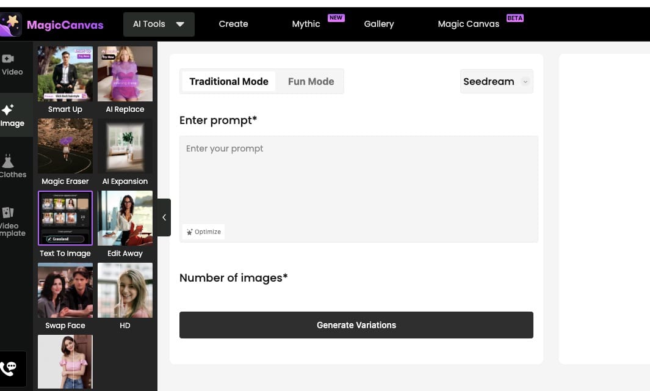Click the Swap Face label text
650x391 pixels.
[x=65, y=326]
